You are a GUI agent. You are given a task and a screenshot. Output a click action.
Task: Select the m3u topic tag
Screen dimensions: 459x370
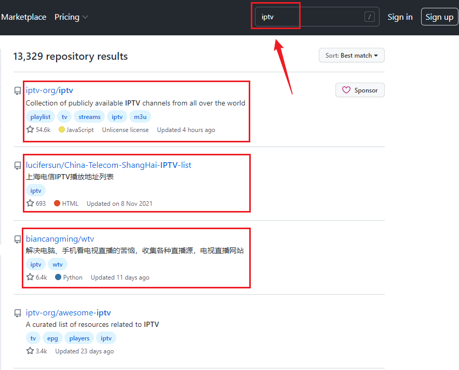[x=140, y=116]
